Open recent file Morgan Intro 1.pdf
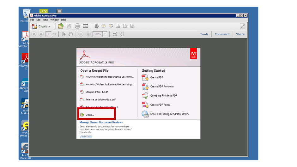The height and width of the screenshot is (167, 297). tap(94, 92)
